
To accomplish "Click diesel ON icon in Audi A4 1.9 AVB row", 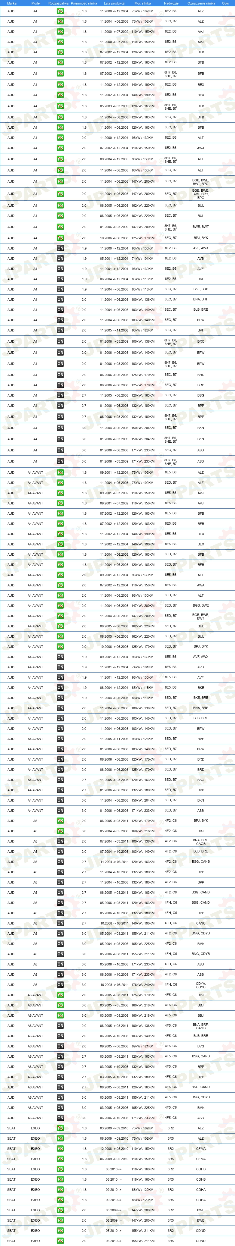I will click(x=60, y=258).
